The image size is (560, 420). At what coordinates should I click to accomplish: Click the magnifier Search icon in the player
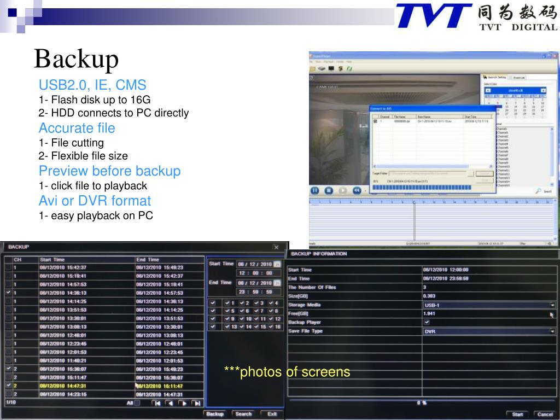(x=539, y=191)
